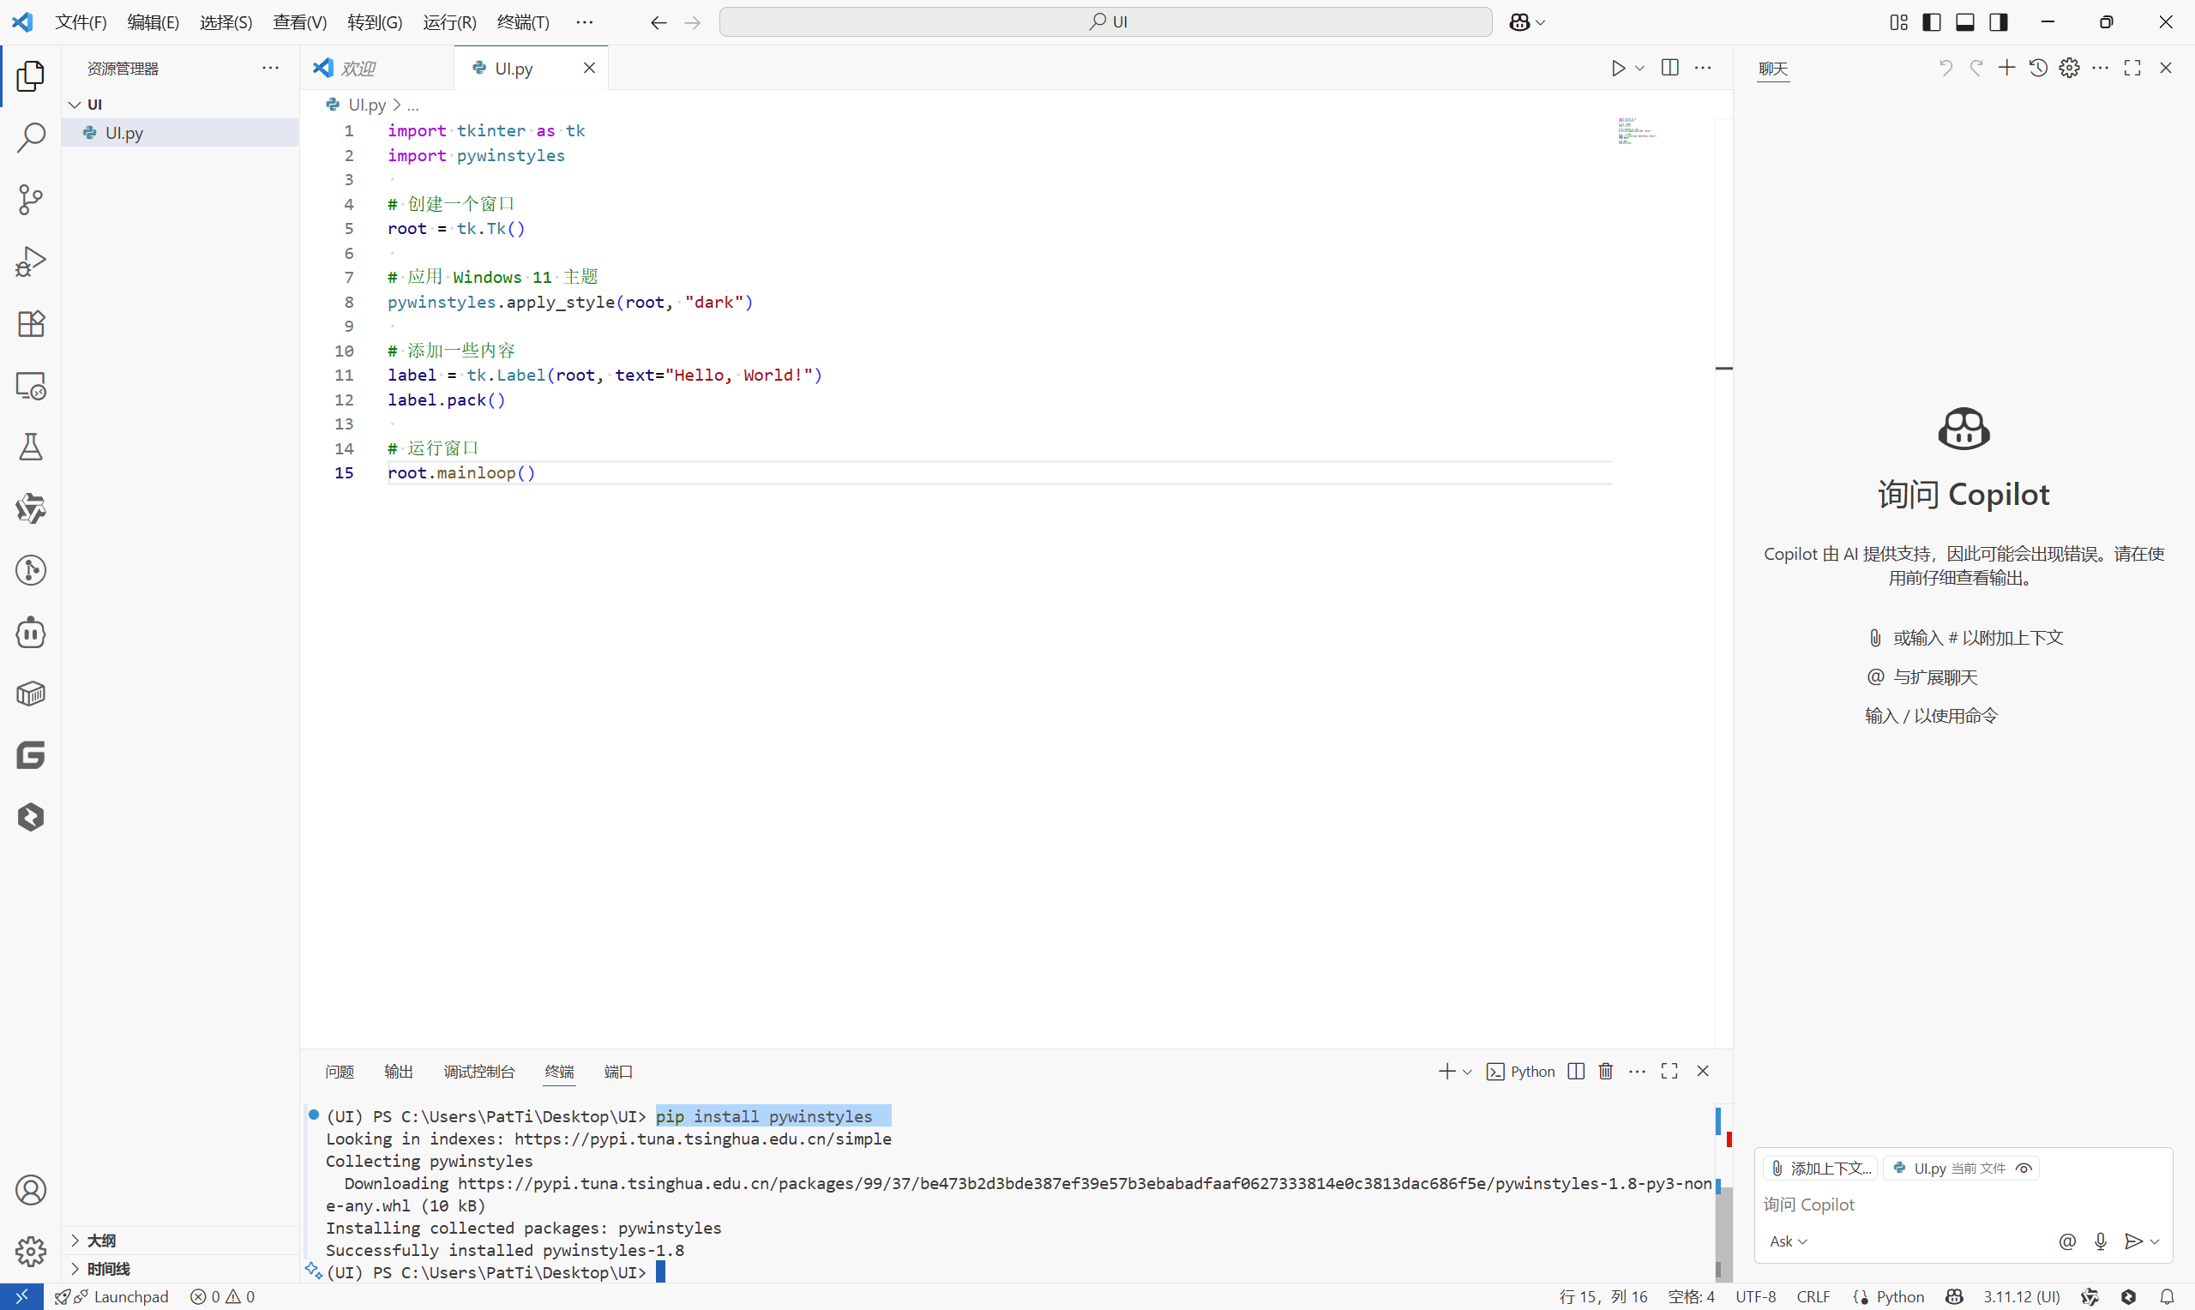Select the Python 3.11.12 (UI) interpreter

[2022, 1297]
